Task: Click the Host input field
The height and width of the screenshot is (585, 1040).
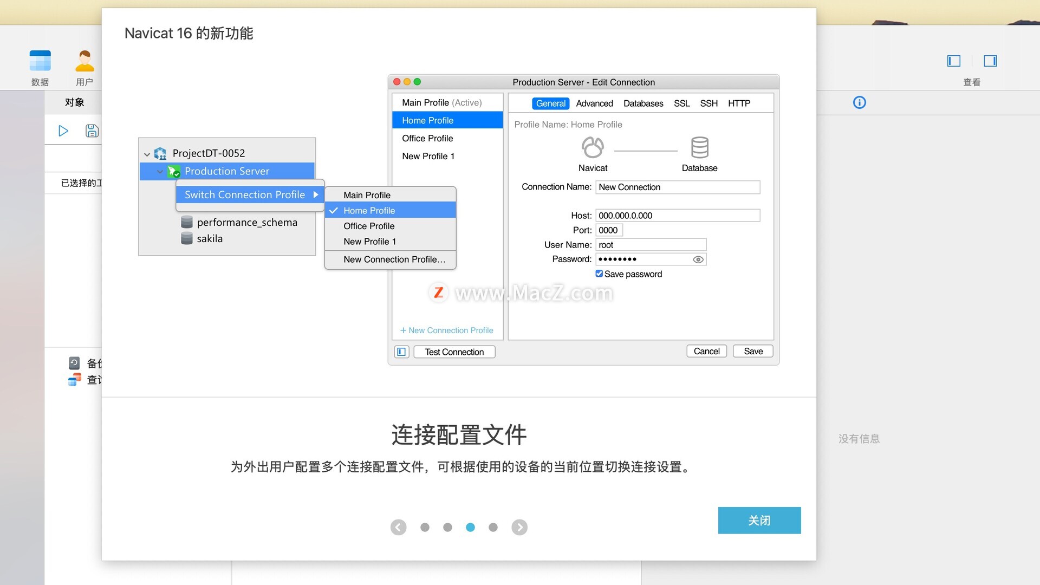Action: pos(677,216)
